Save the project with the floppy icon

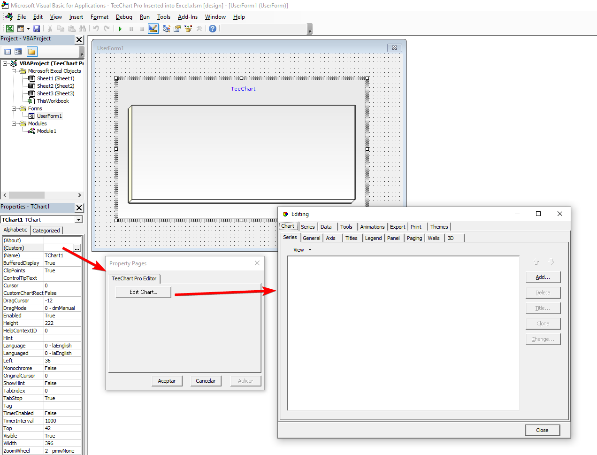37,29
